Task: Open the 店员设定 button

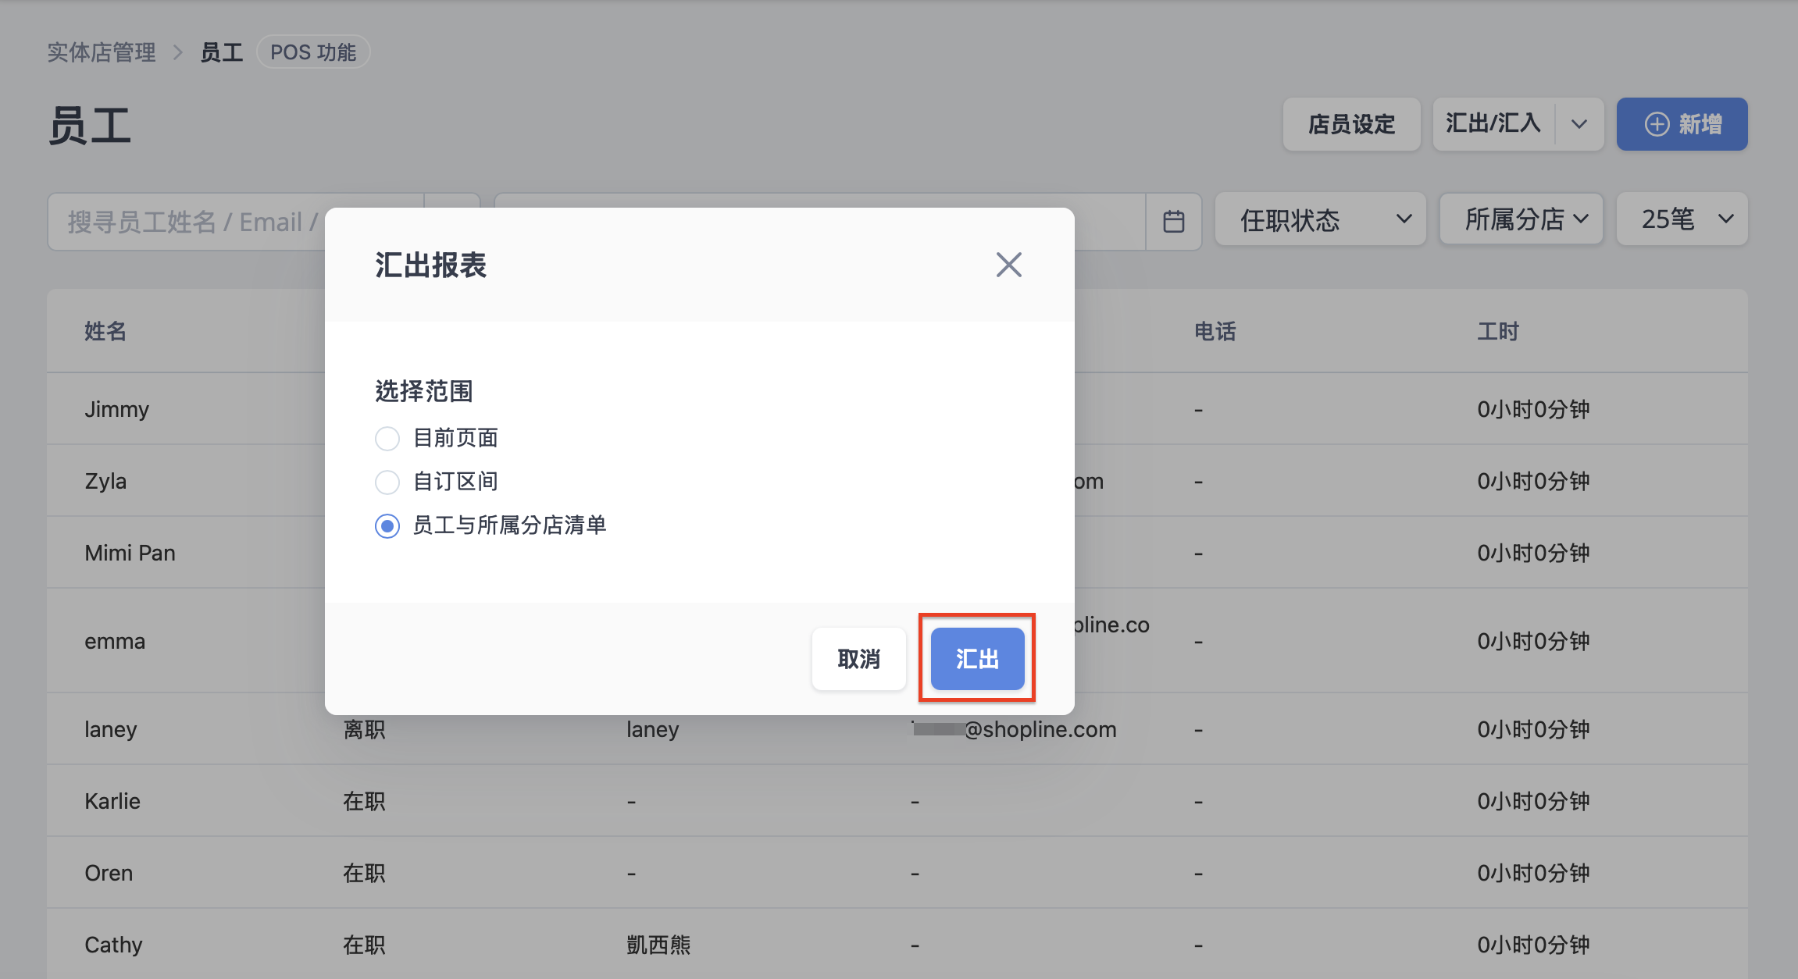Action: coord(1351,124)
